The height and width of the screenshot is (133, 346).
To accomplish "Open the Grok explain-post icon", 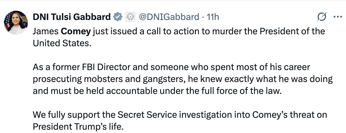I will click(321, 17).
